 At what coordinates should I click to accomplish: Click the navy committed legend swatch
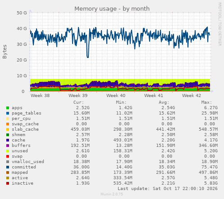[x=8, y=167]
